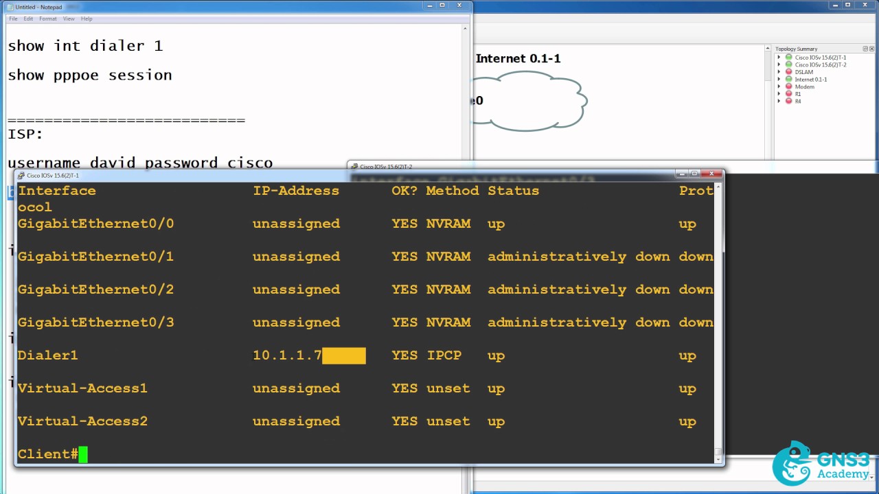This screenshot has width=879, height=494.
Task: Expand Internet 0.1-1 node in Topology Summary
Action: (779, 80)
